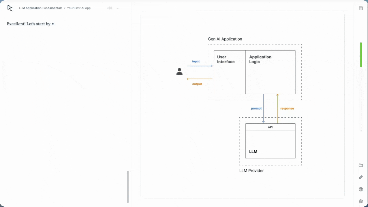This screenshot has height=207, width=368.
Task: Select the Your First AI App breadcrumb
Action: pos(79,8)
